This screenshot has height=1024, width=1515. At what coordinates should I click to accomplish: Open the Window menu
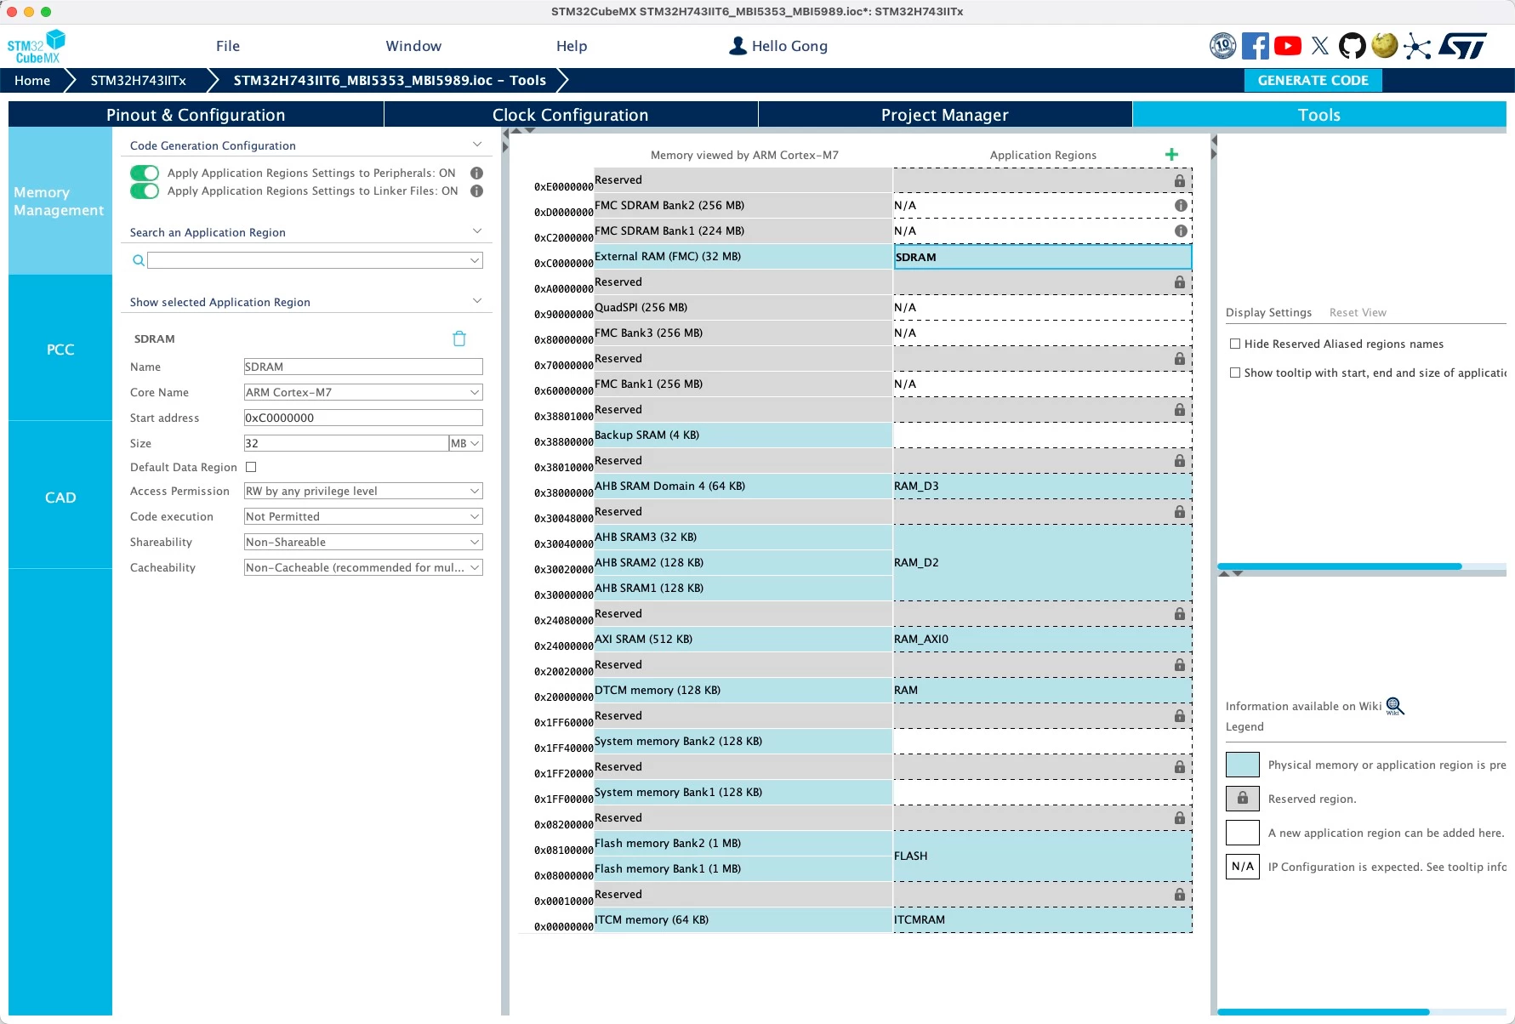[x=413, y=46]
